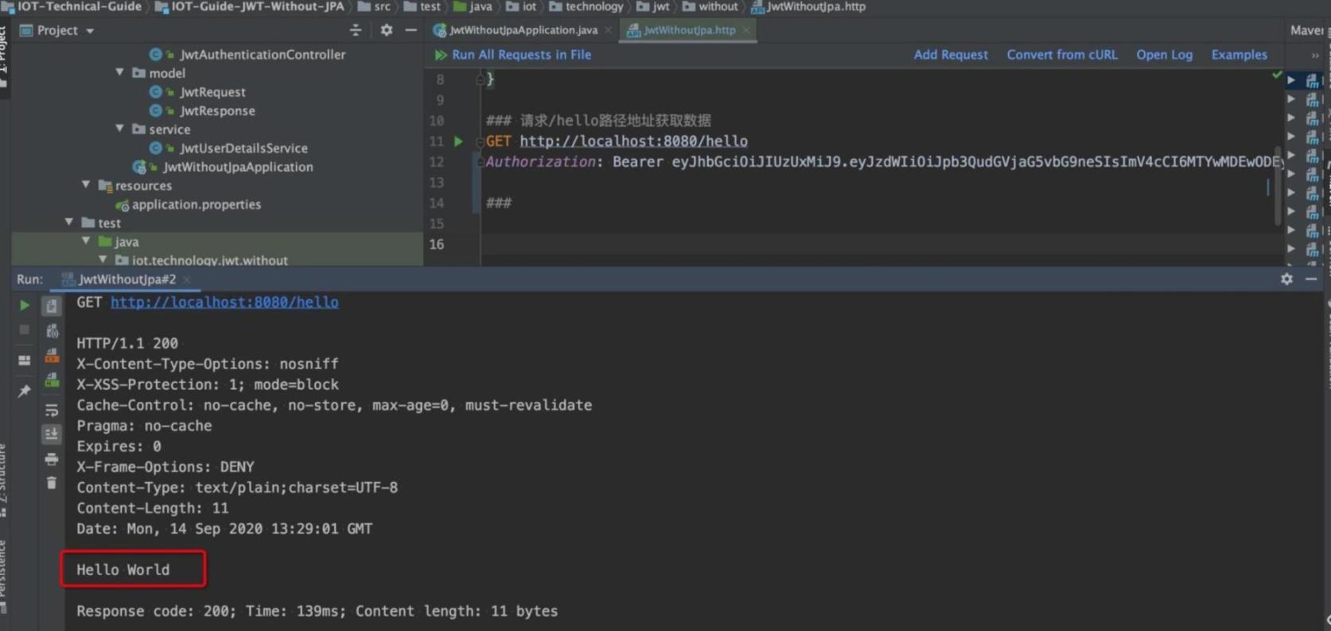
Task: Click the print icon in Run toolbar
Action: click(x=52, y=459)
